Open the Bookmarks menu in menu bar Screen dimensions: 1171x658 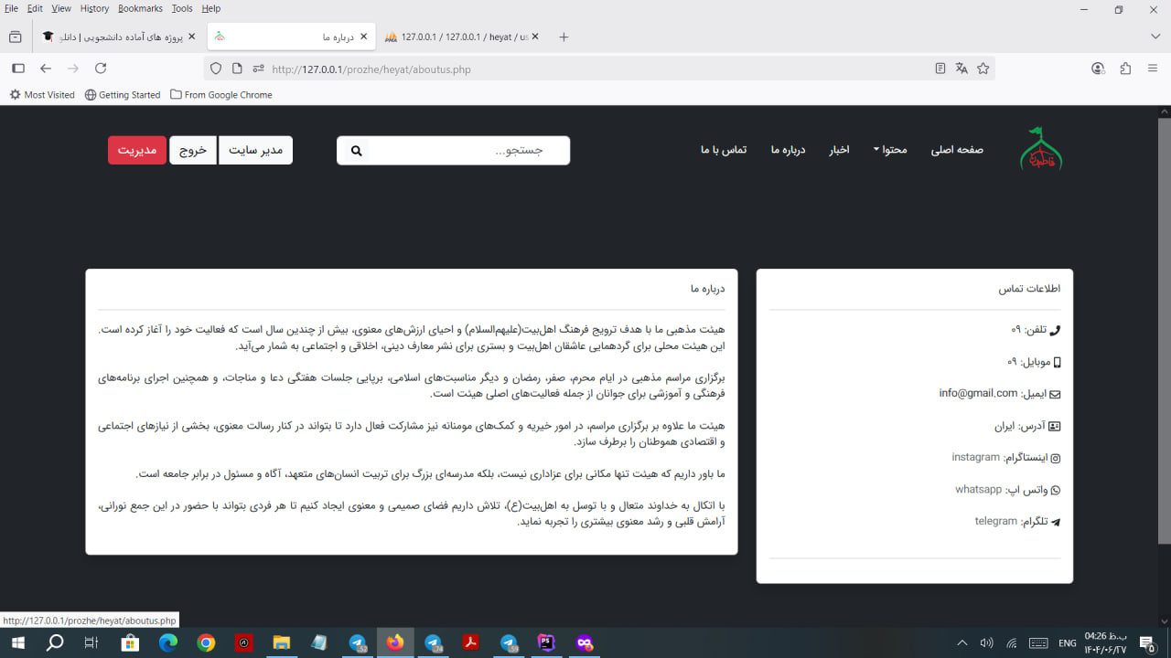(x=140, y=8)
